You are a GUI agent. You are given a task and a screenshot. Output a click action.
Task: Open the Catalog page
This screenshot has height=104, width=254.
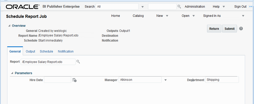[x=138, y=16]
